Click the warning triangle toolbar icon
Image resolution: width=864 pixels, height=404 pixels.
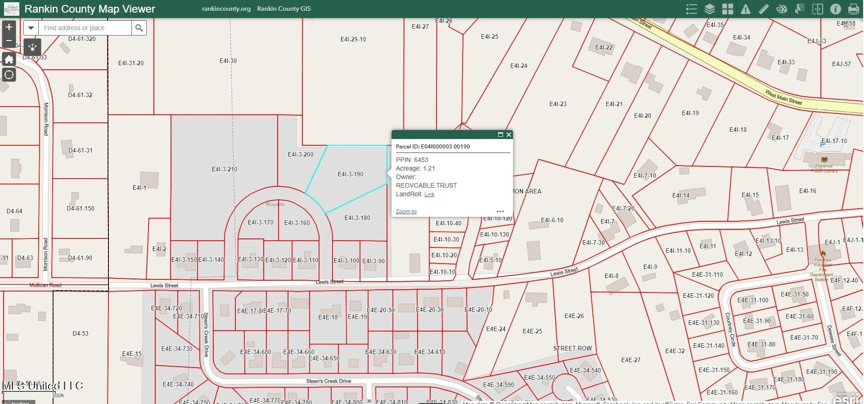746,9
